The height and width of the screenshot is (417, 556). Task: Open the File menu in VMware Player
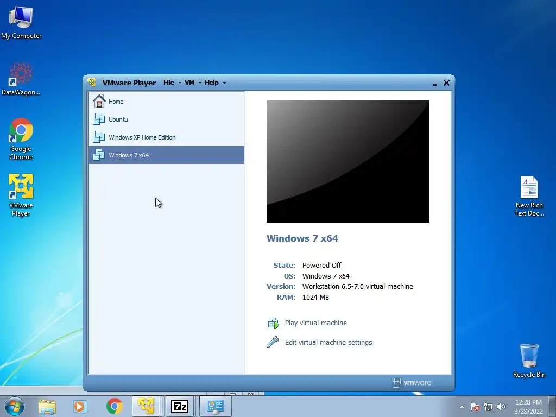(x=169, y=83)
